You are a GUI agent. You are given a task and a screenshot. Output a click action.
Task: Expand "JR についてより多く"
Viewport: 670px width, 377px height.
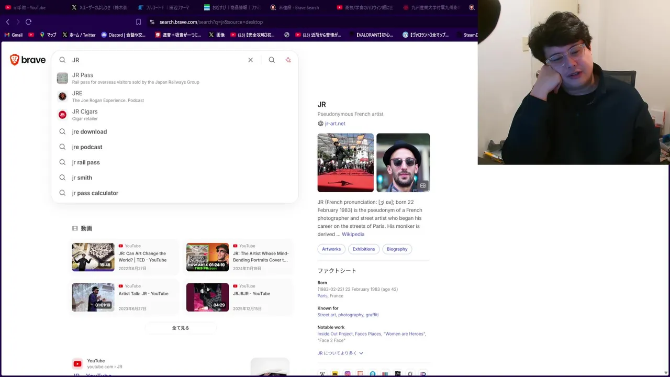coord(340,353)
